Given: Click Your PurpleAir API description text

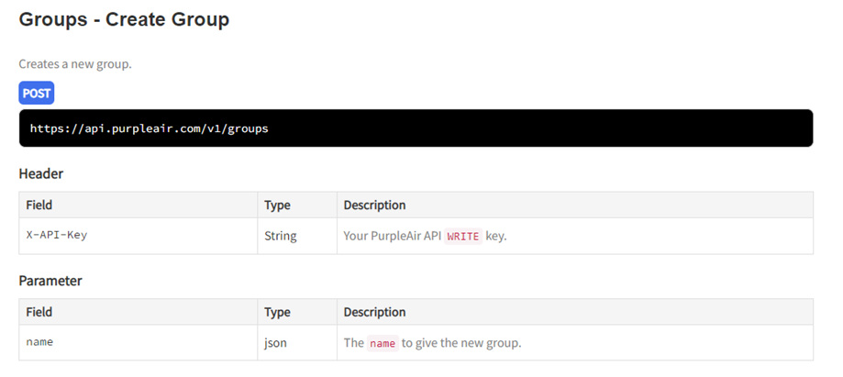Looking at the screenshot, I should tap(393, 236).
